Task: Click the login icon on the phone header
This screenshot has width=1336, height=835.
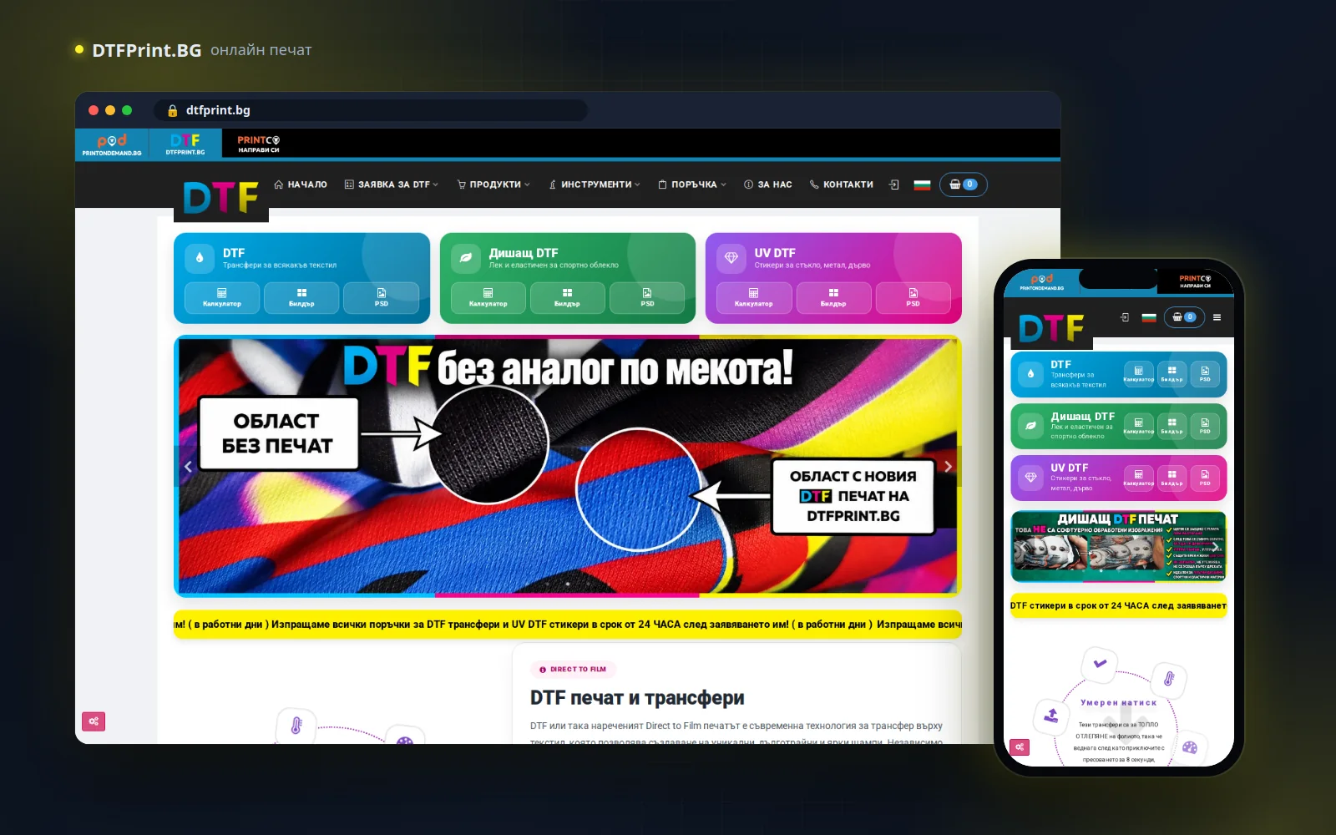Action: [x=1125, y=317]
